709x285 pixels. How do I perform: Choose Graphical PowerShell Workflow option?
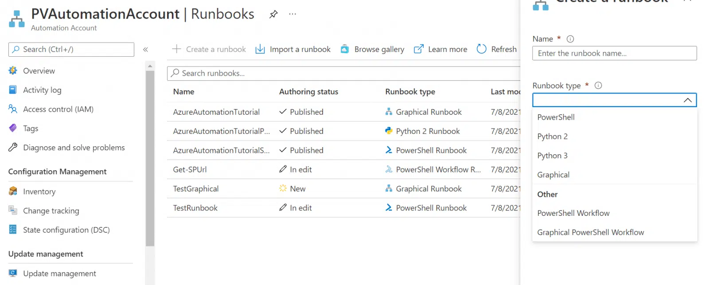click(x=615, y=232)
